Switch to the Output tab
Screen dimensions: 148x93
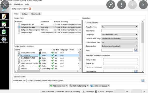pyautogui.click(x=25, y=14)
